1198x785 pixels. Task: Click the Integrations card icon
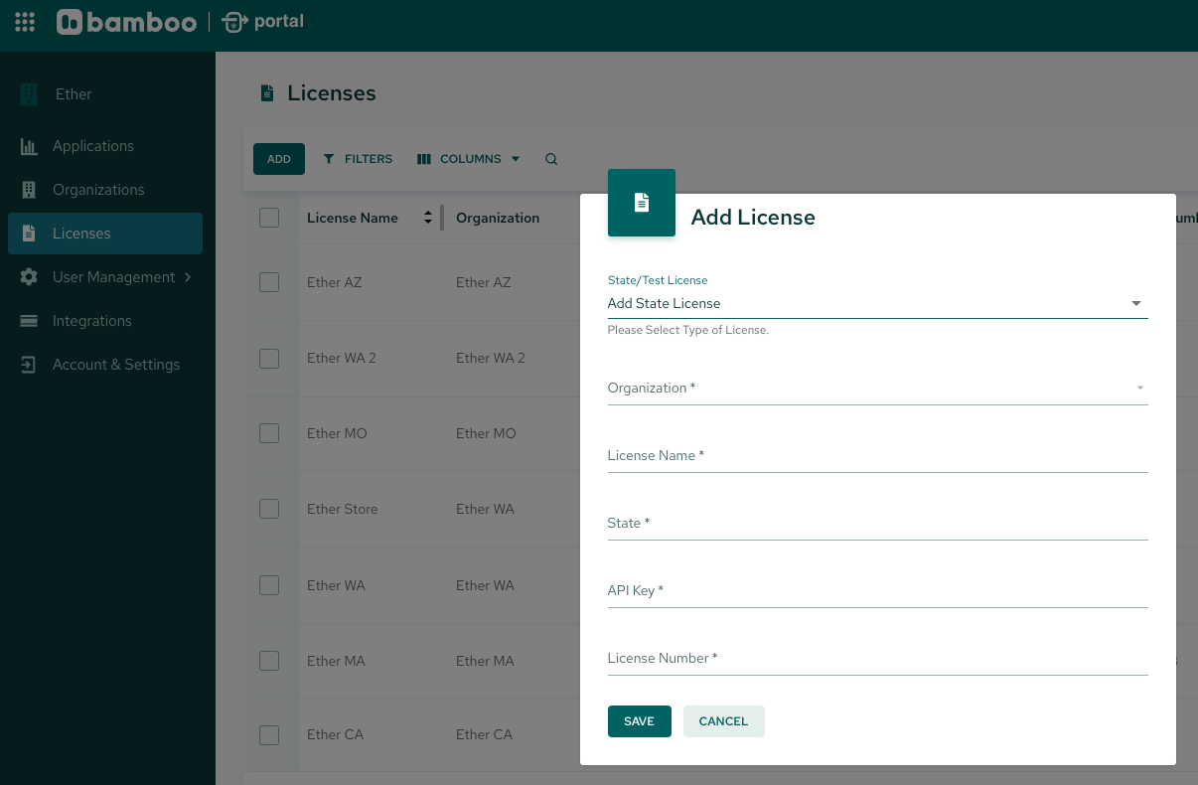coord(29,321)
